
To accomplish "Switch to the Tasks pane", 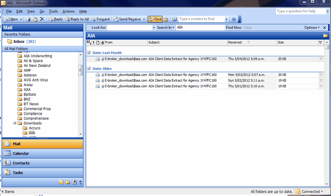I will click(43, 173).
